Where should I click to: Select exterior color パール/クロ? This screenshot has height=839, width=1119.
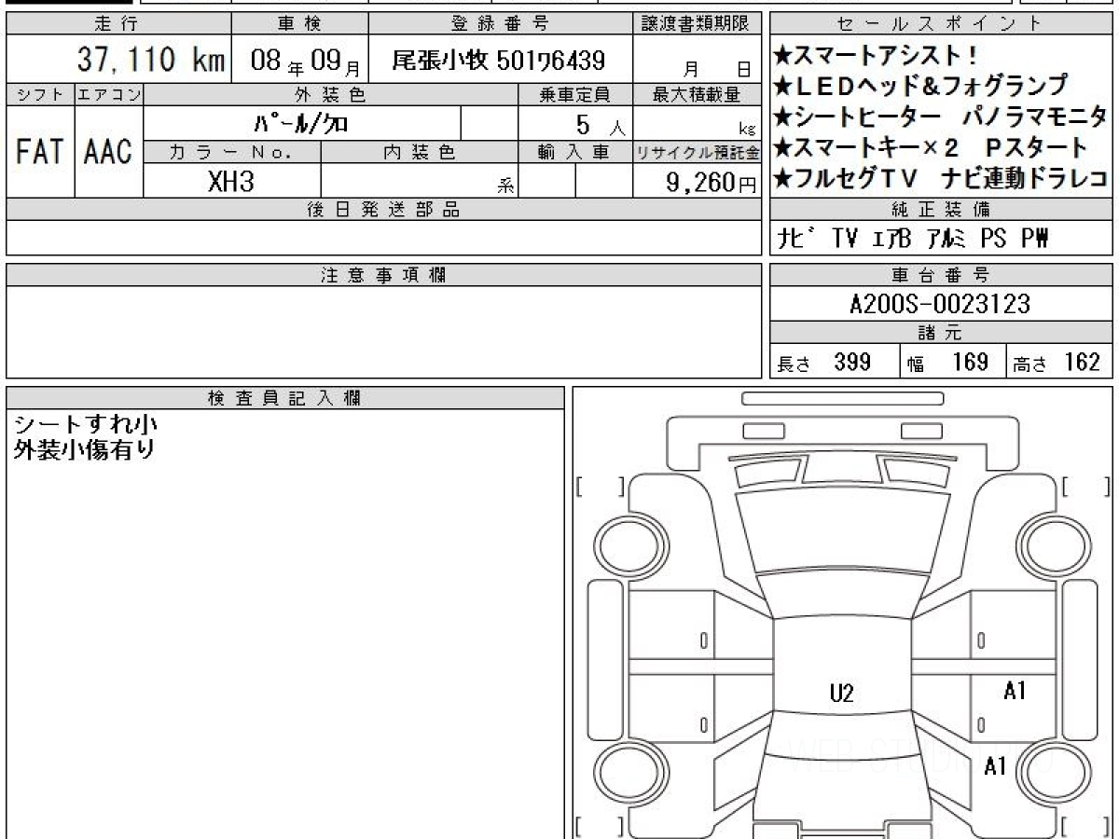(302, 123)
